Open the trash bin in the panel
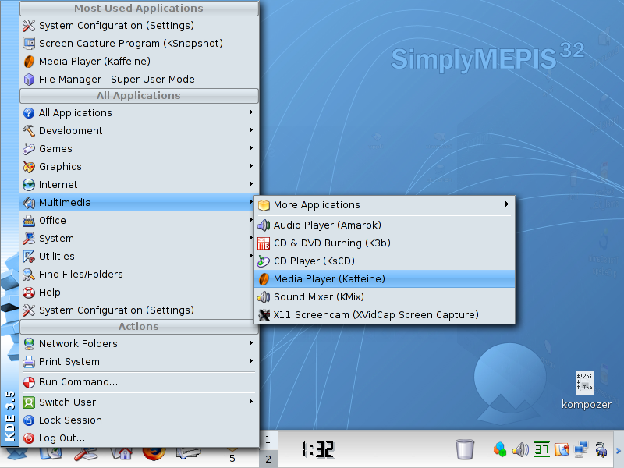624x468 pixels. [x=465, y=449]
